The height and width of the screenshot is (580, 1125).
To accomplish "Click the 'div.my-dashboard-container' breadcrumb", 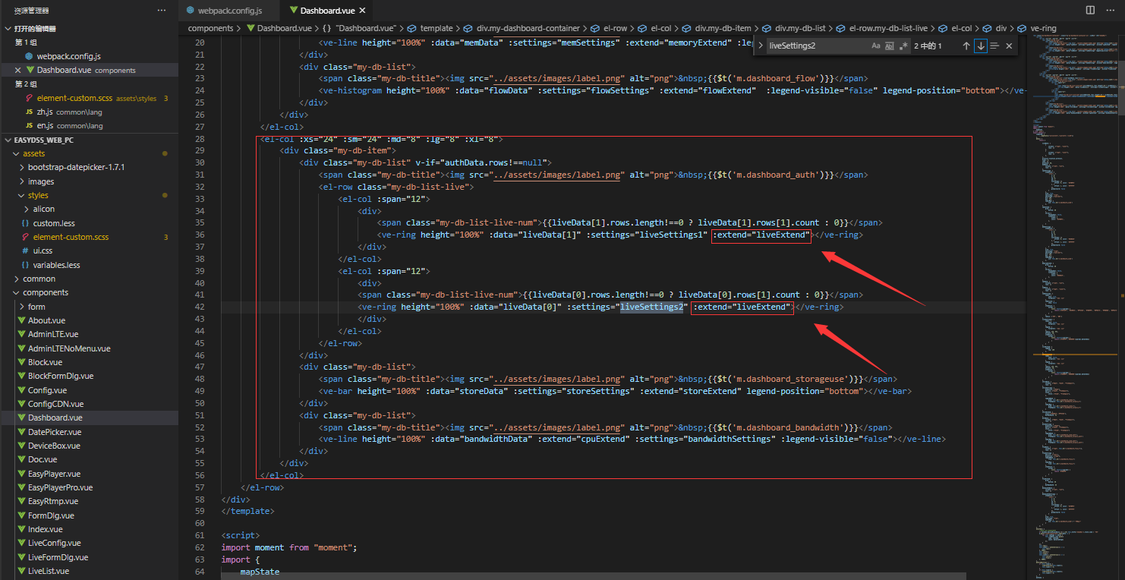I will click(x=528, y=28).
